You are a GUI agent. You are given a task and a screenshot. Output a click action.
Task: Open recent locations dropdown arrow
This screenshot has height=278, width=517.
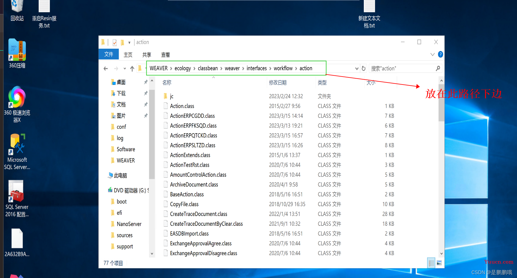tap(125, 69)
